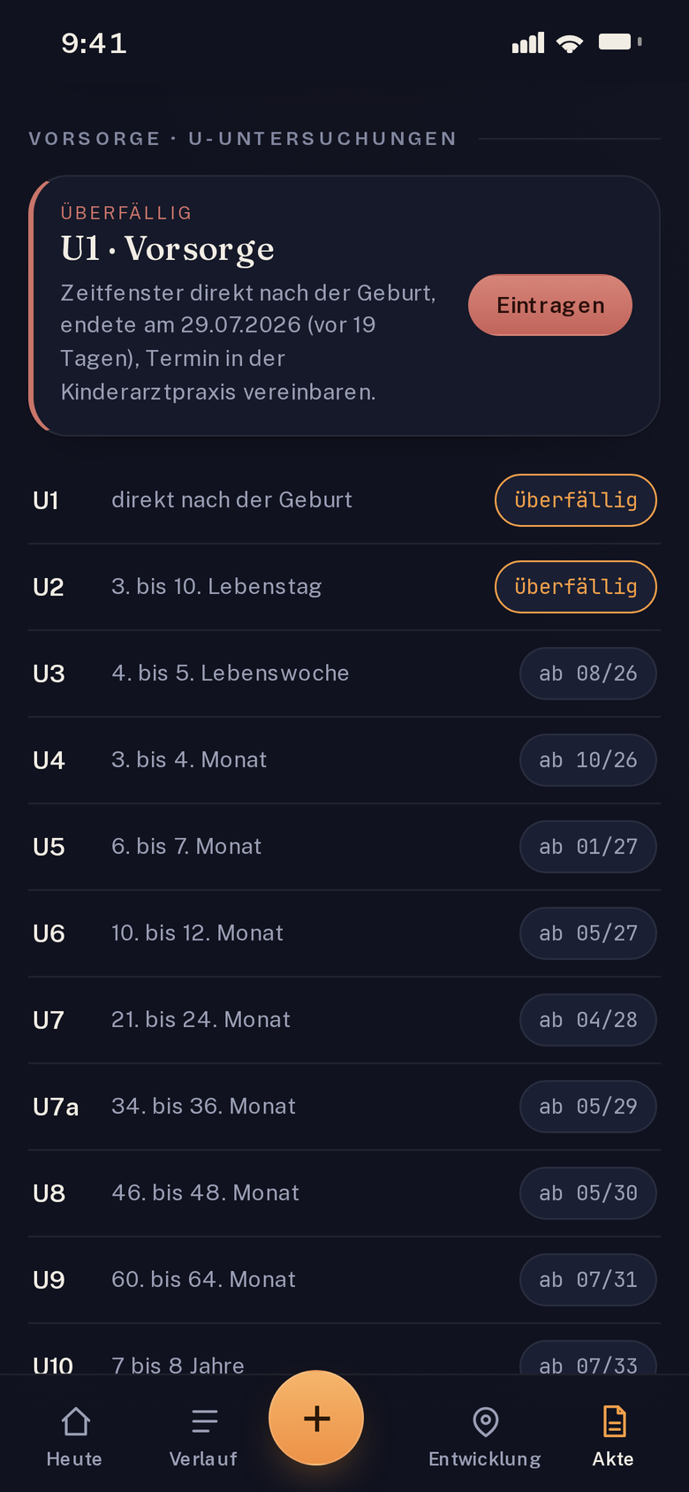689x1492 pixels.
Task: Open the U5 6. bis 7. Monat row
Action: [x=344, y=847]
